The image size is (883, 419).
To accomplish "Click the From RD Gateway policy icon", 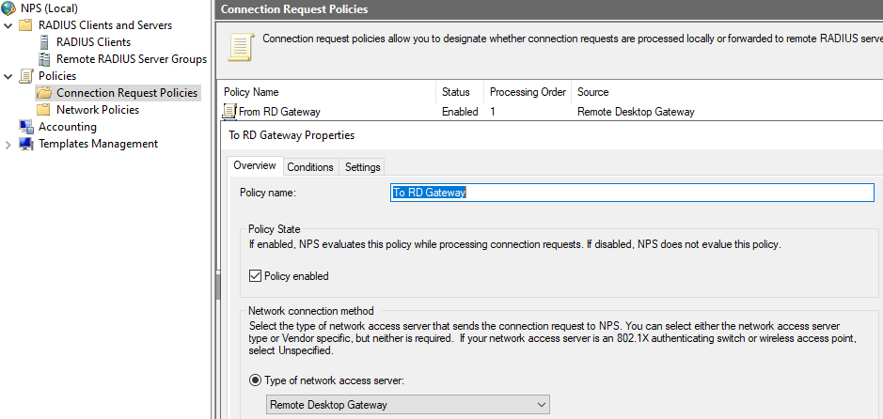I will [x=229, y=112].
